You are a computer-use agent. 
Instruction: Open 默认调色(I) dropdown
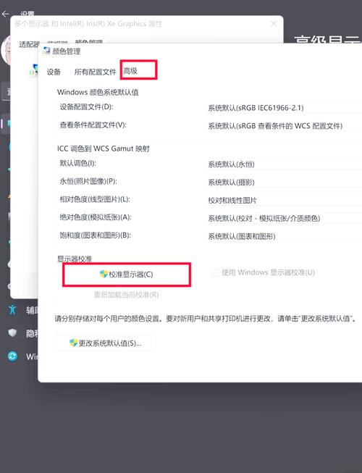click(285, 164)
